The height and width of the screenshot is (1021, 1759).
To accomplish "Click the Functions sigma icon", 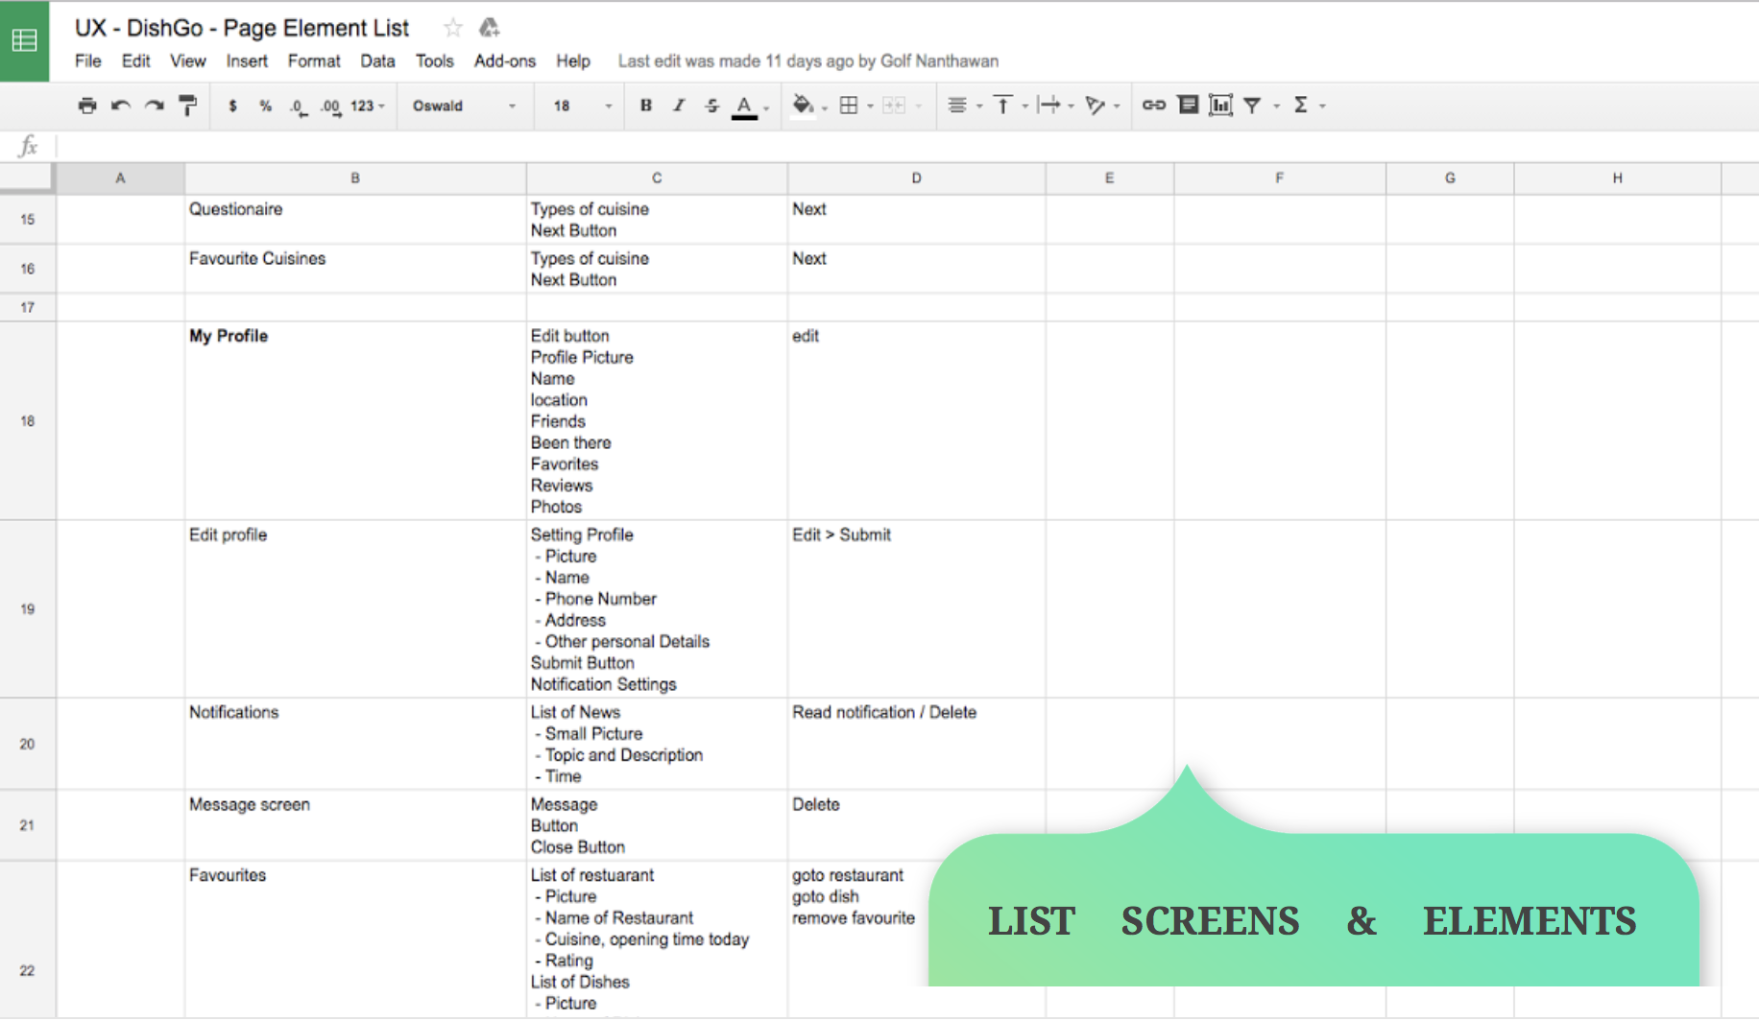I will (1301, 106).
